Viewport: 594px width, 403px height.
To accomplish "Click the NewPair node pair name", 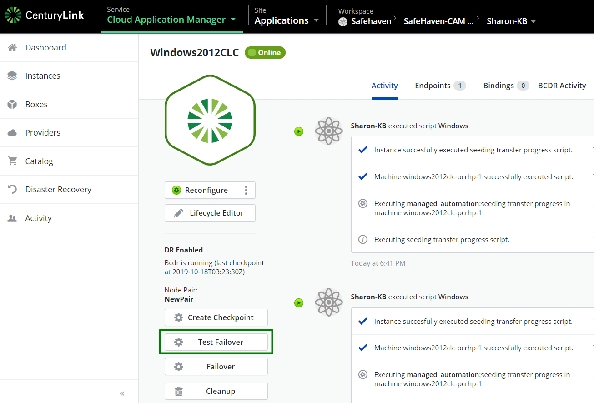I will click(x=179, y=299).
